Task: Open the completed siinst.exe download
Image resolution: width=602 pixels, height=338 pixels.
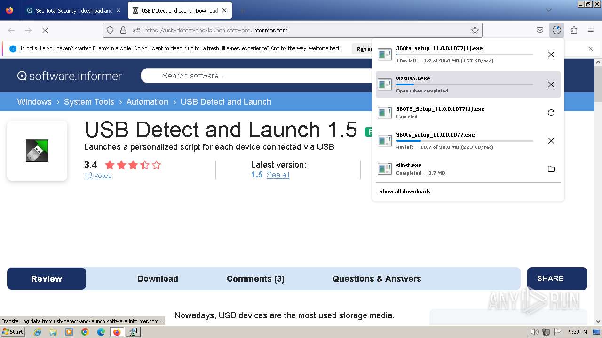Action: coord(459,169)
